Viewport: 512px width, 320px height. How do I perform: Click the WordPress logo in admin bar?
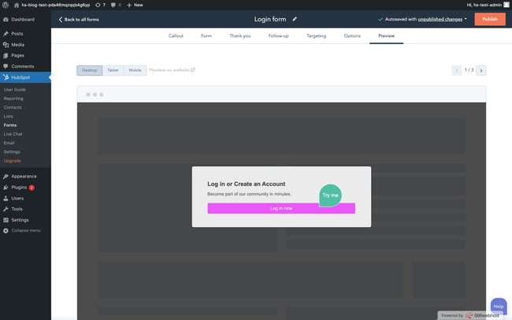pyautogui.click(x=6, y=5)
